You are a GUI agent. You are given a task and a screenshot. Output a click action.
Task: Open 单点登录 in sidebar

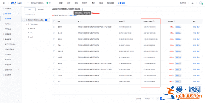(8, 59)
